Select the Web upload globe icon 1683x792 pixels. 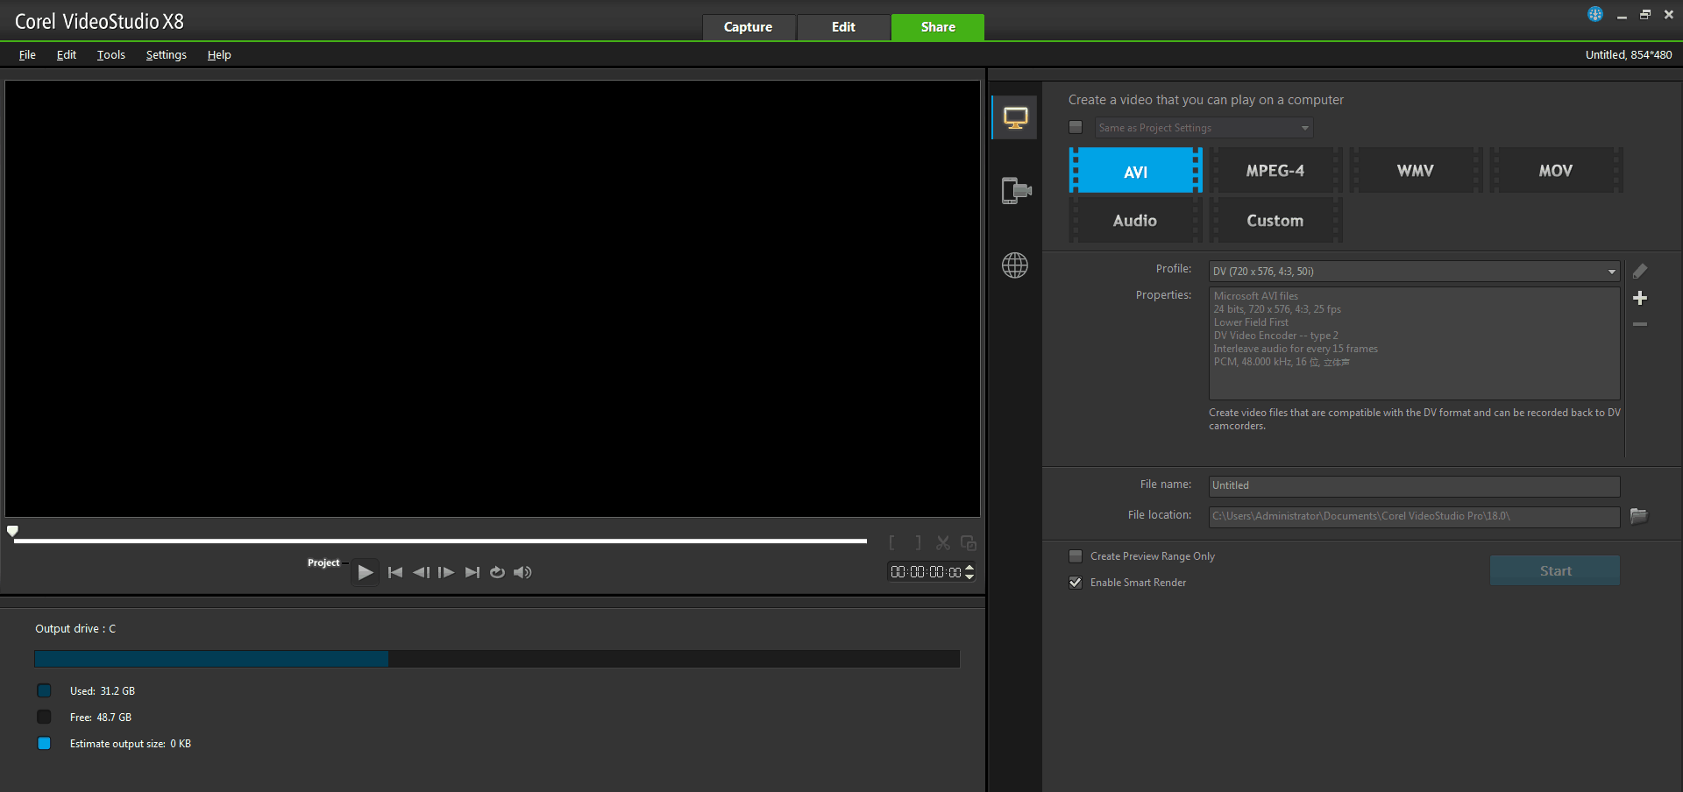1015,265
